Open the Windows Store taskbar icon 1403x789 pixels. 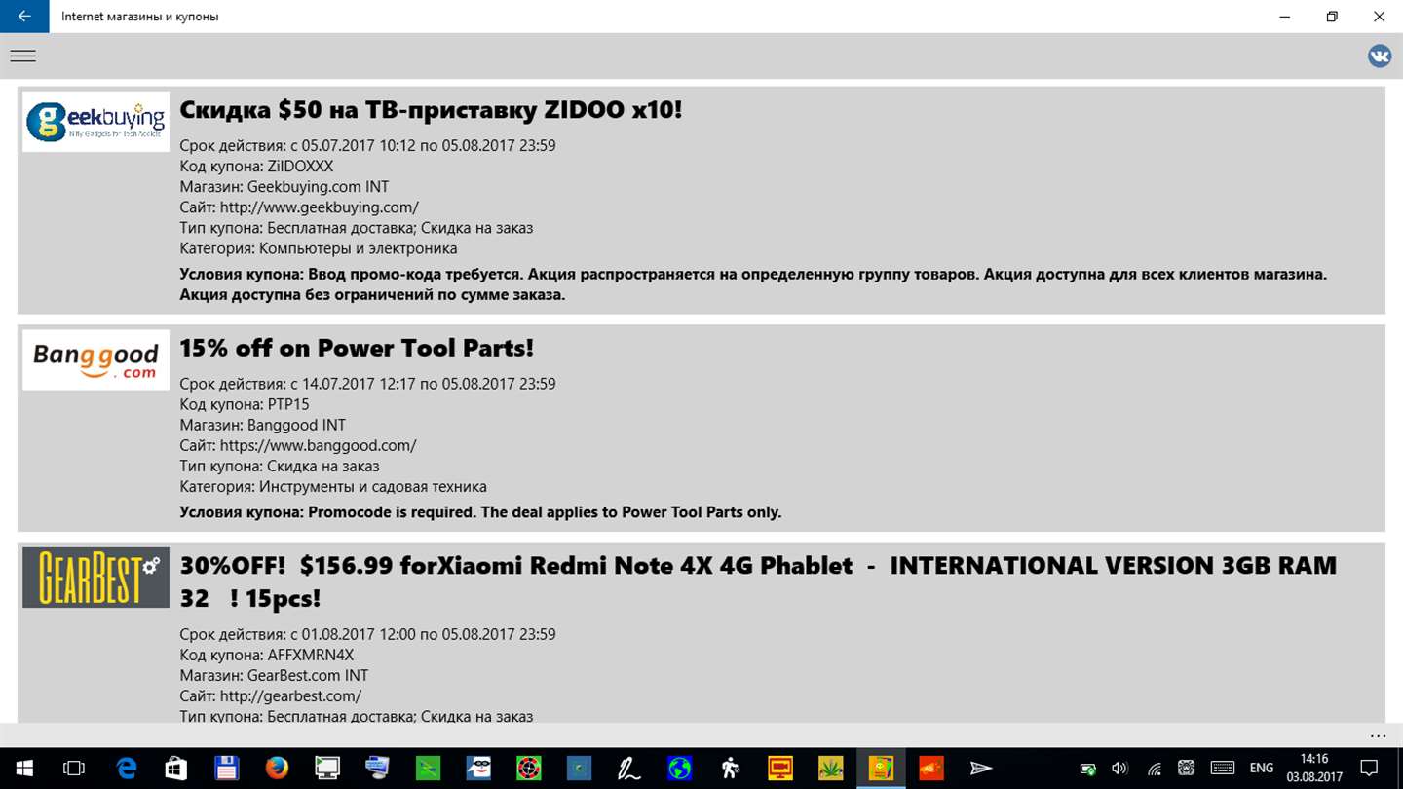coord(176,769)
